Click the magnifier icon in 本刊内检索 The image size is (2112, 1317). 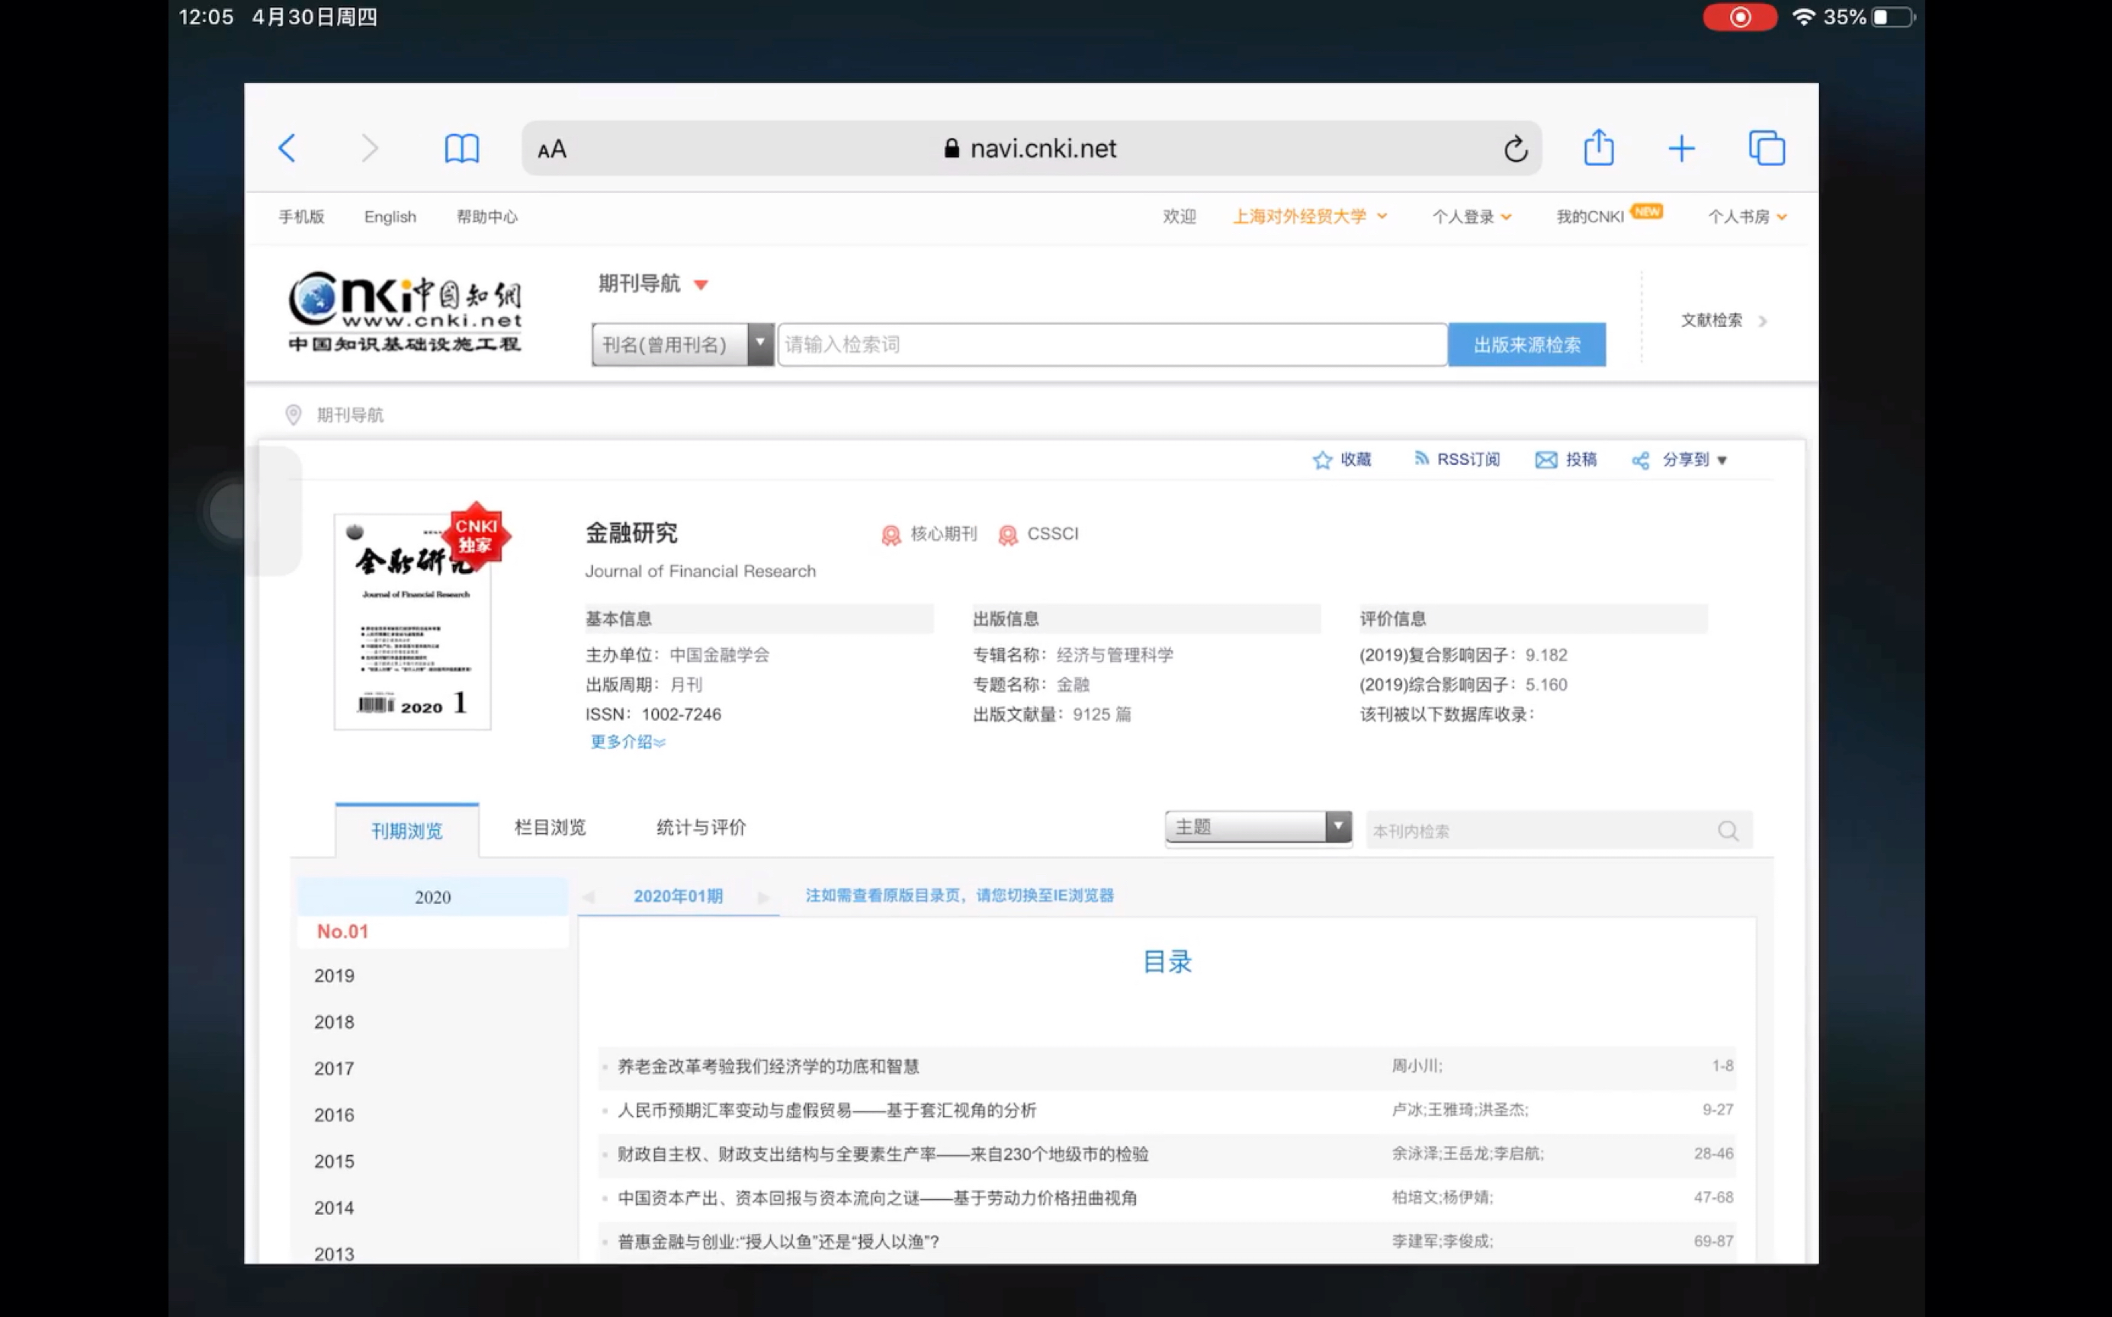coord(1728,831)
